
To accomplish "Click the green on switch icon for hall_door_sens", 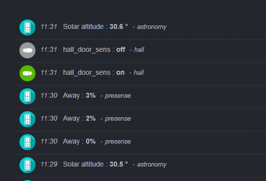I will click(x=27, y=73).
